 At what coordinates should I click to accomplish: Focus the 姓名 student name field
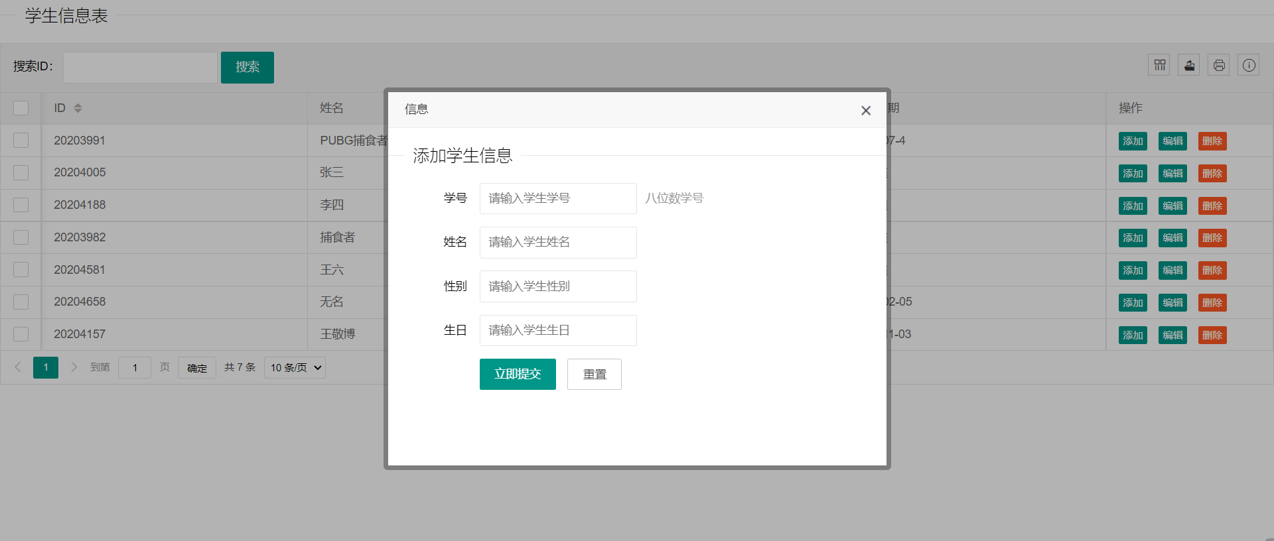558,242
